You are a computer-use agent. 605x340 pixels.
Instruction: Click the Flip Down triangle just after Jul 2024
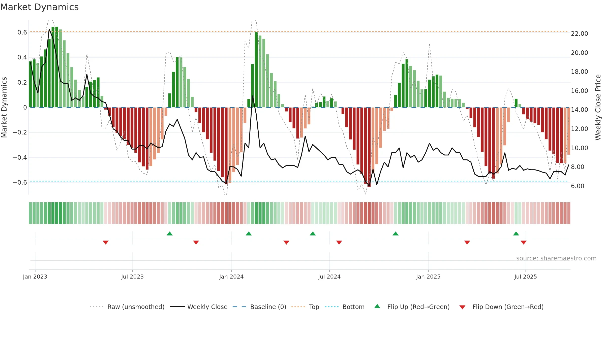[339, 242]
